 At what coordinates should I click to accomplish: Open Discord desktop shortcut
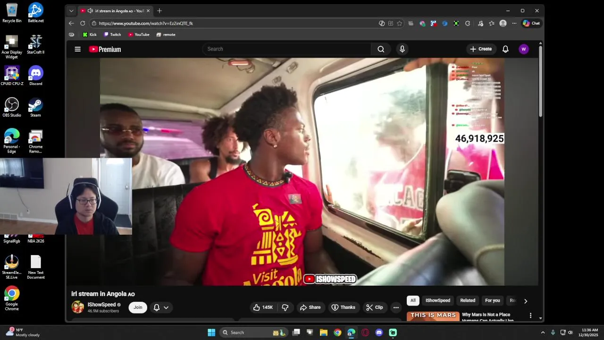[36, 76]
